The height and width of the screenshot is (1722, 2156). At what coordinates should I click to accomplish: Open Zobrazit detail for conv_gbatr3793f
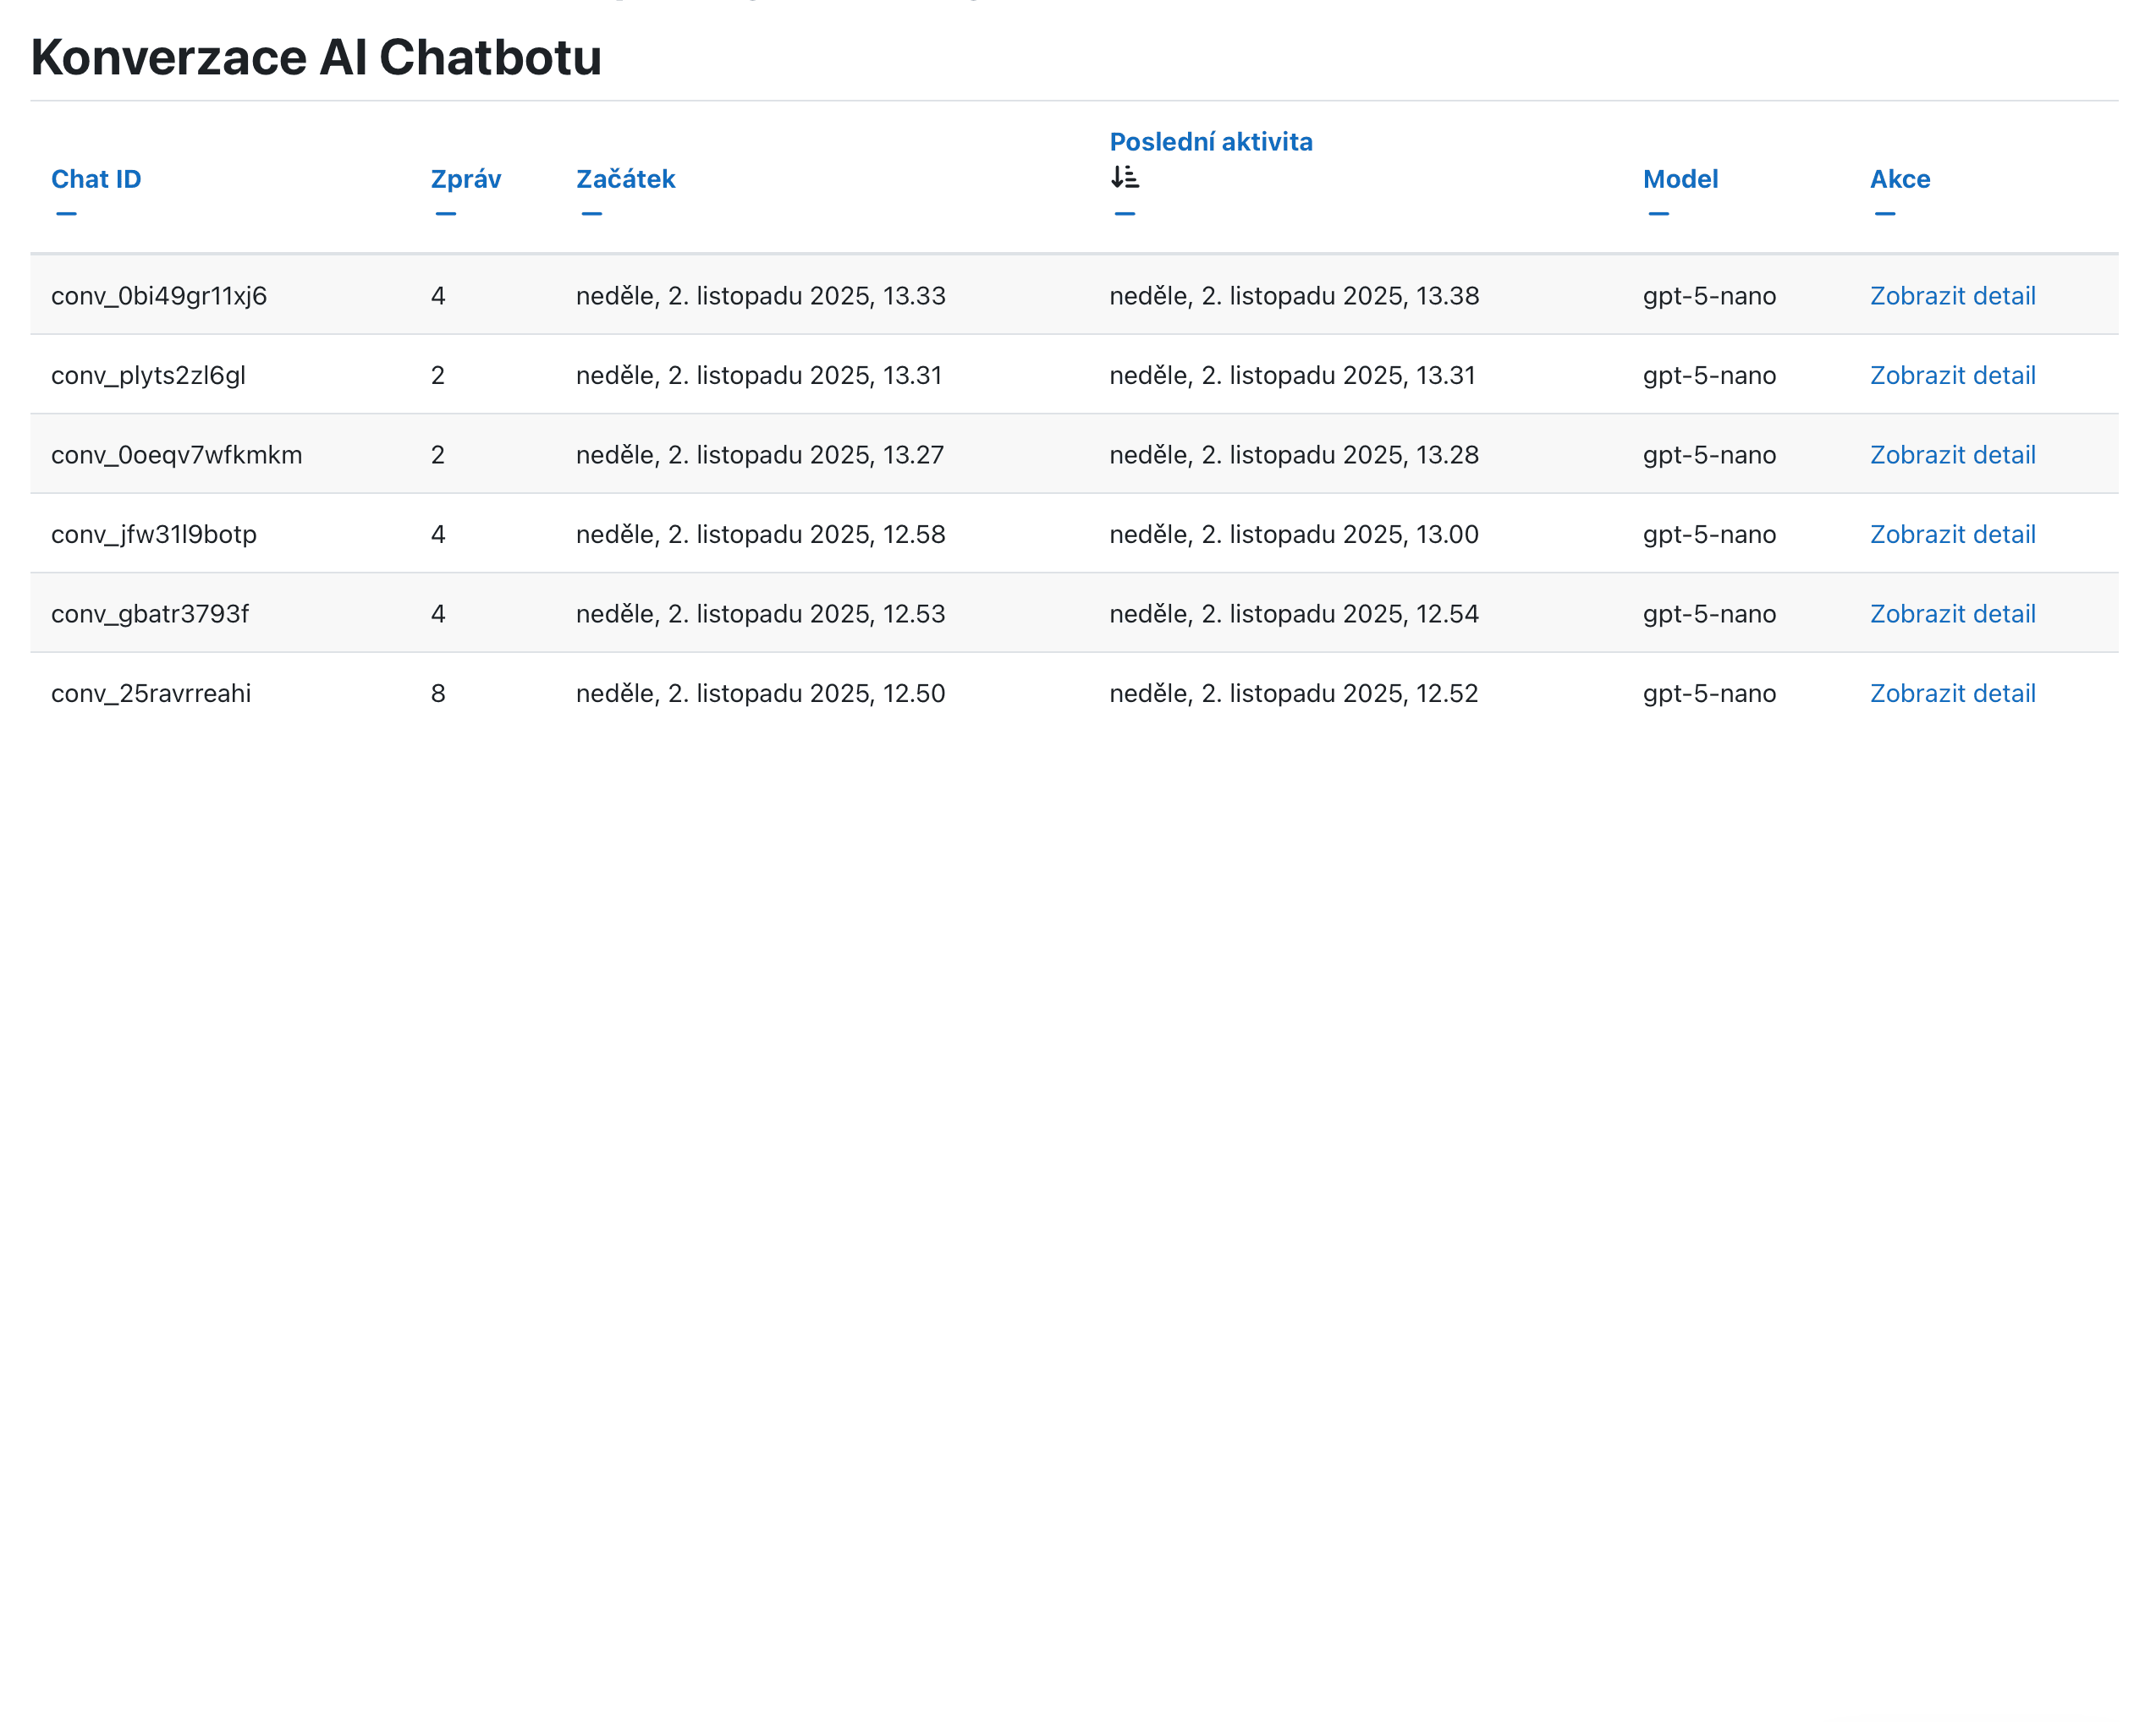coord(1952,614)
